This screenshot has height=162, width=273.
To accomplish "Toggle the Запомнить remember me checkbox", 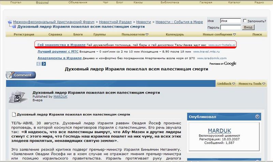I will [245, 21].
